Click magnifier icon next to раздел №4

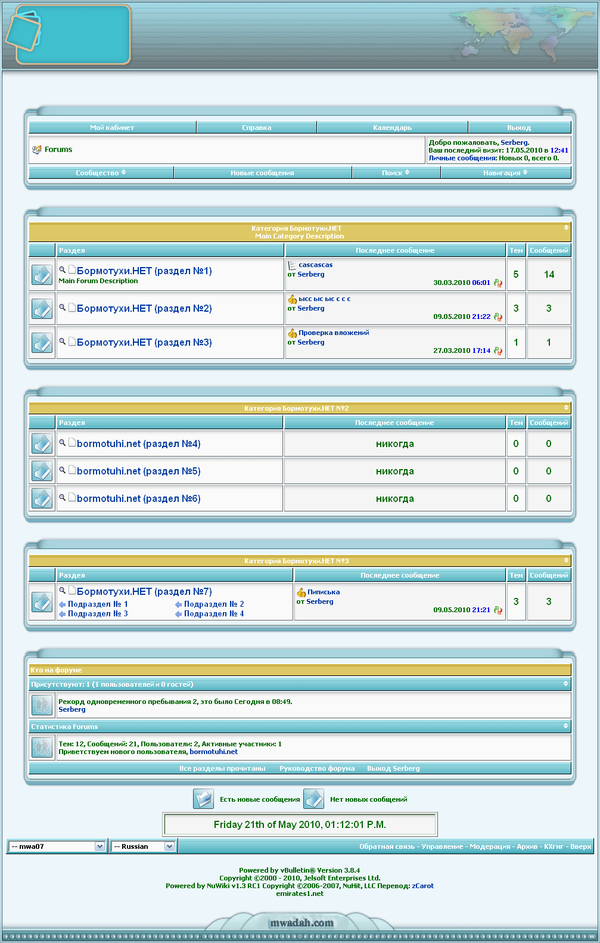point(62,442)
